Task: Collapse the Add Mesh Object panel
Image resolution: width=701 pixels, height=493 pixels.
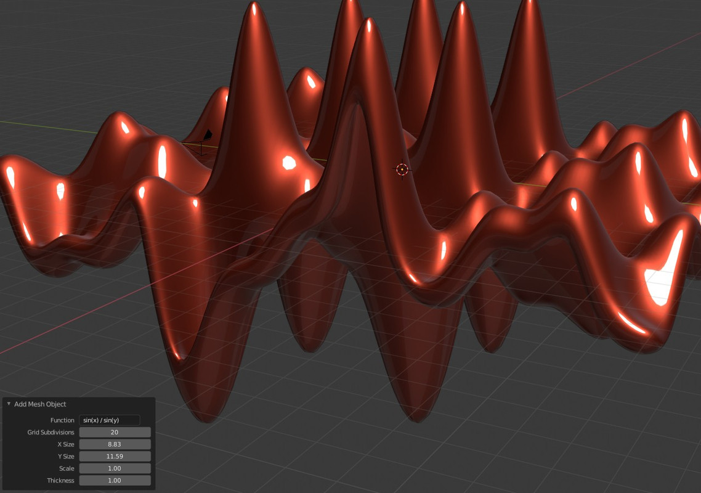Action: [9, 404]
